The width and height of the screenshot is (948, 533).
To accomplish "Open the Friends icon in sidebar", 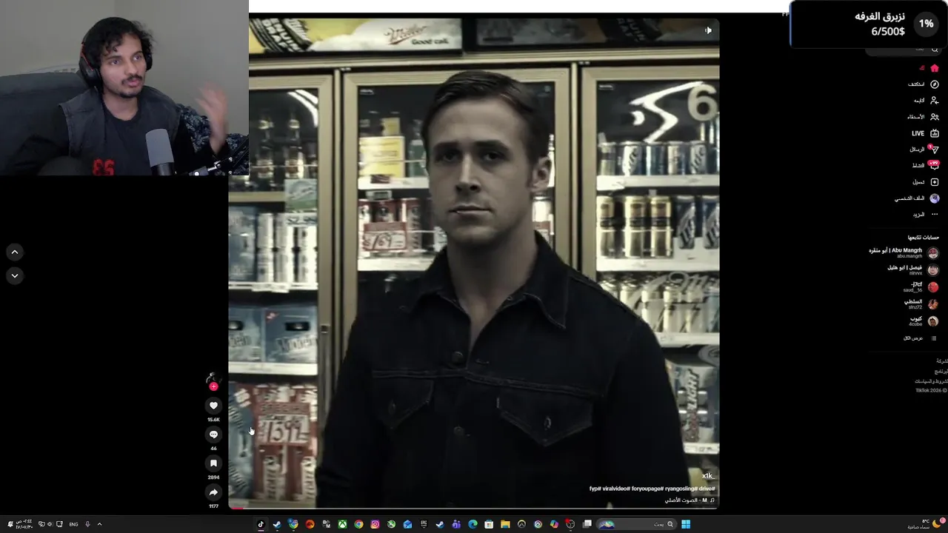I will 934,117.
